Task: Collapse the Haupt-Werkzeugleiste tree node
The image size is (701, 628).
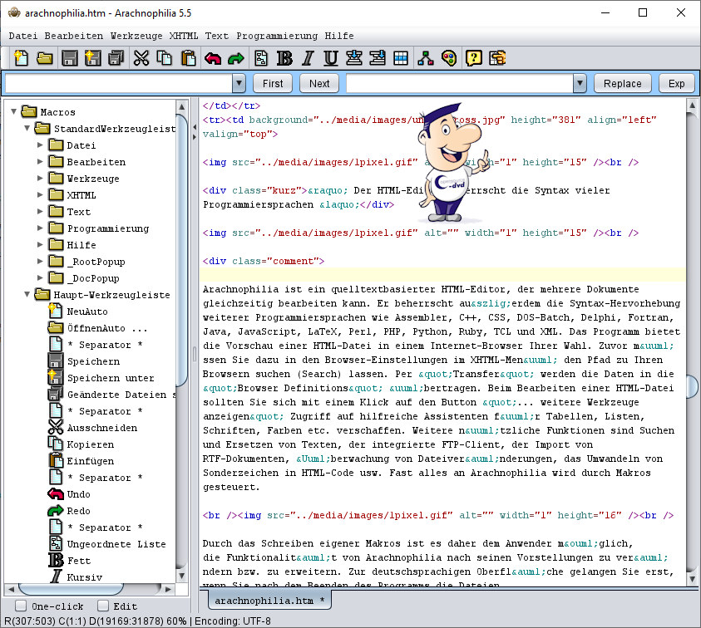Action: tap(27, 295)
